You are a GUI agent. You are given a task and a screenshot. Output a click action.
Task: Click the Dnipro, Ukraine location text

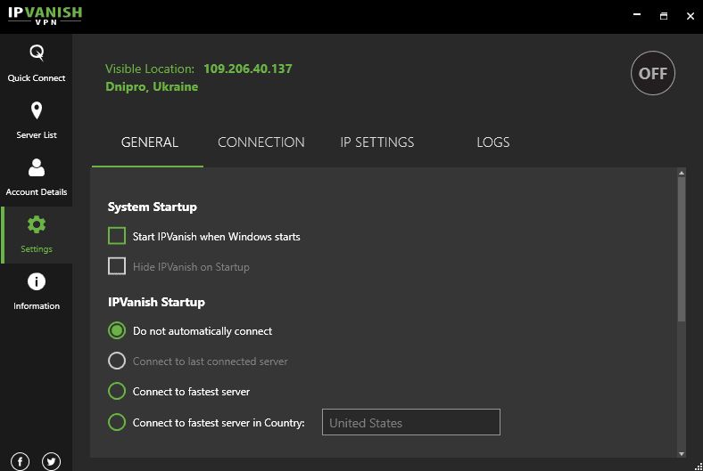pos(152,86)
